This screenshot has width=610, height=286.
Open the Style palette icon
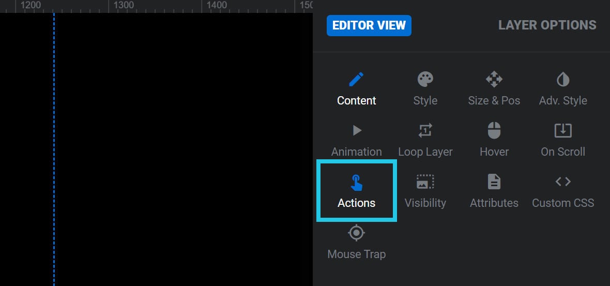point(425,79)
